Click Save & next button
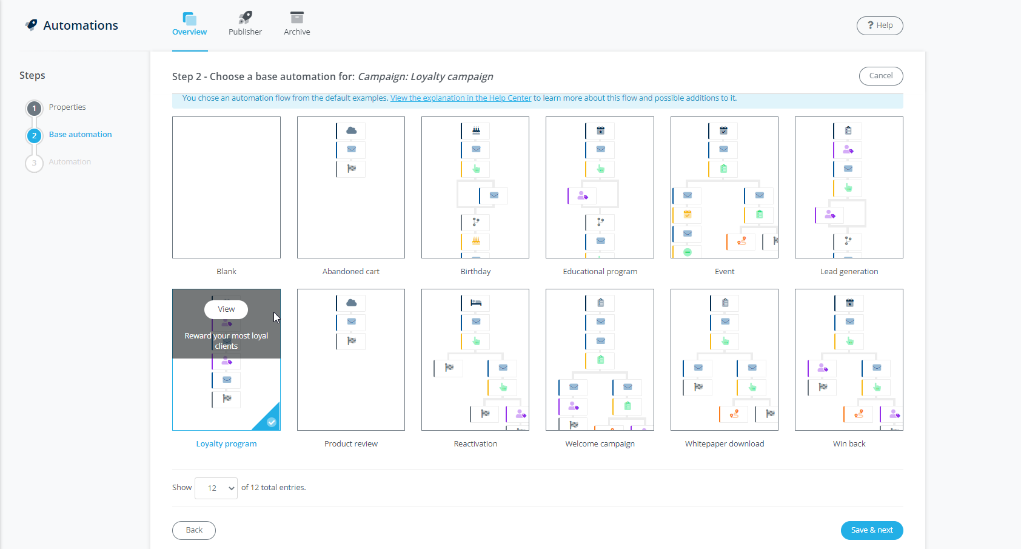The height and width of the screenshot is (549, 1021). coord(871,530)
